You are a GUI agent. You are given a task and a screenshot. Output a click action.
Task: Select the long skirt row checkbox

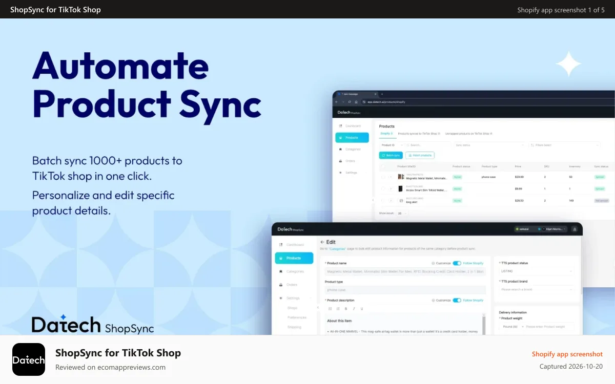coord(383,200)
